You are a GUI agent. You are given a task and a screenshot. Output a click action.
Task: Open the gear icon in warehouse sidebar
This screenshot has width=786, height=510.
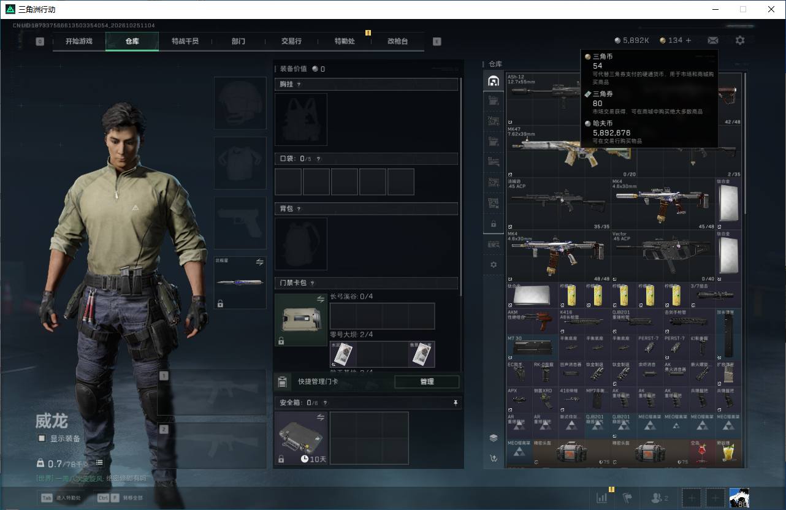(493, 265)
